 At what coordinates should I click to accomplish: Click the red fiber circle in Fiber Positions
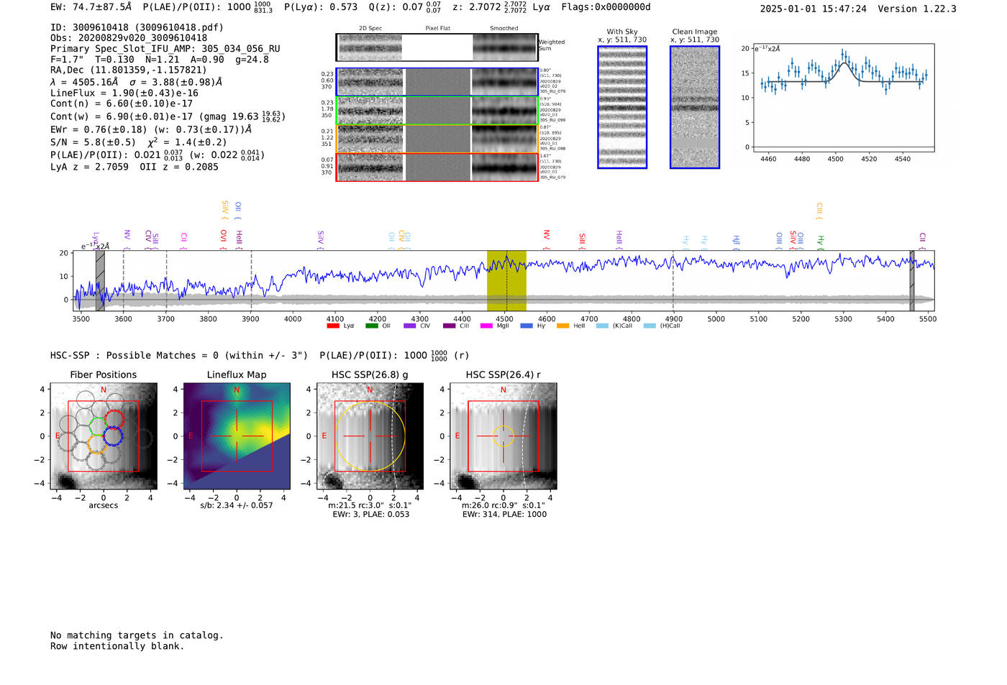(x=114, y=419)
